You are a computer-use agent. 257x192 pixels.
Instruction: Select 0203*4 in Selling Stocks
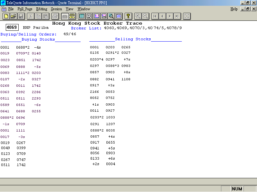pyautogui.click(x=97, y=60)
